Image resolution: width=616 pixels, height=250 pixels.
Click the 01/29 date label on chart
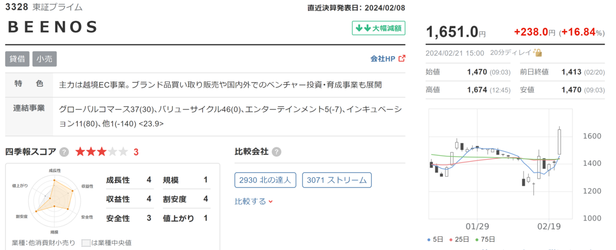point(477,225)
